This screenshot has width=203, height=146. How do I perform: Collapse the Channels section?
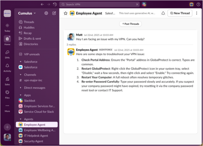(x=21, y=75)
